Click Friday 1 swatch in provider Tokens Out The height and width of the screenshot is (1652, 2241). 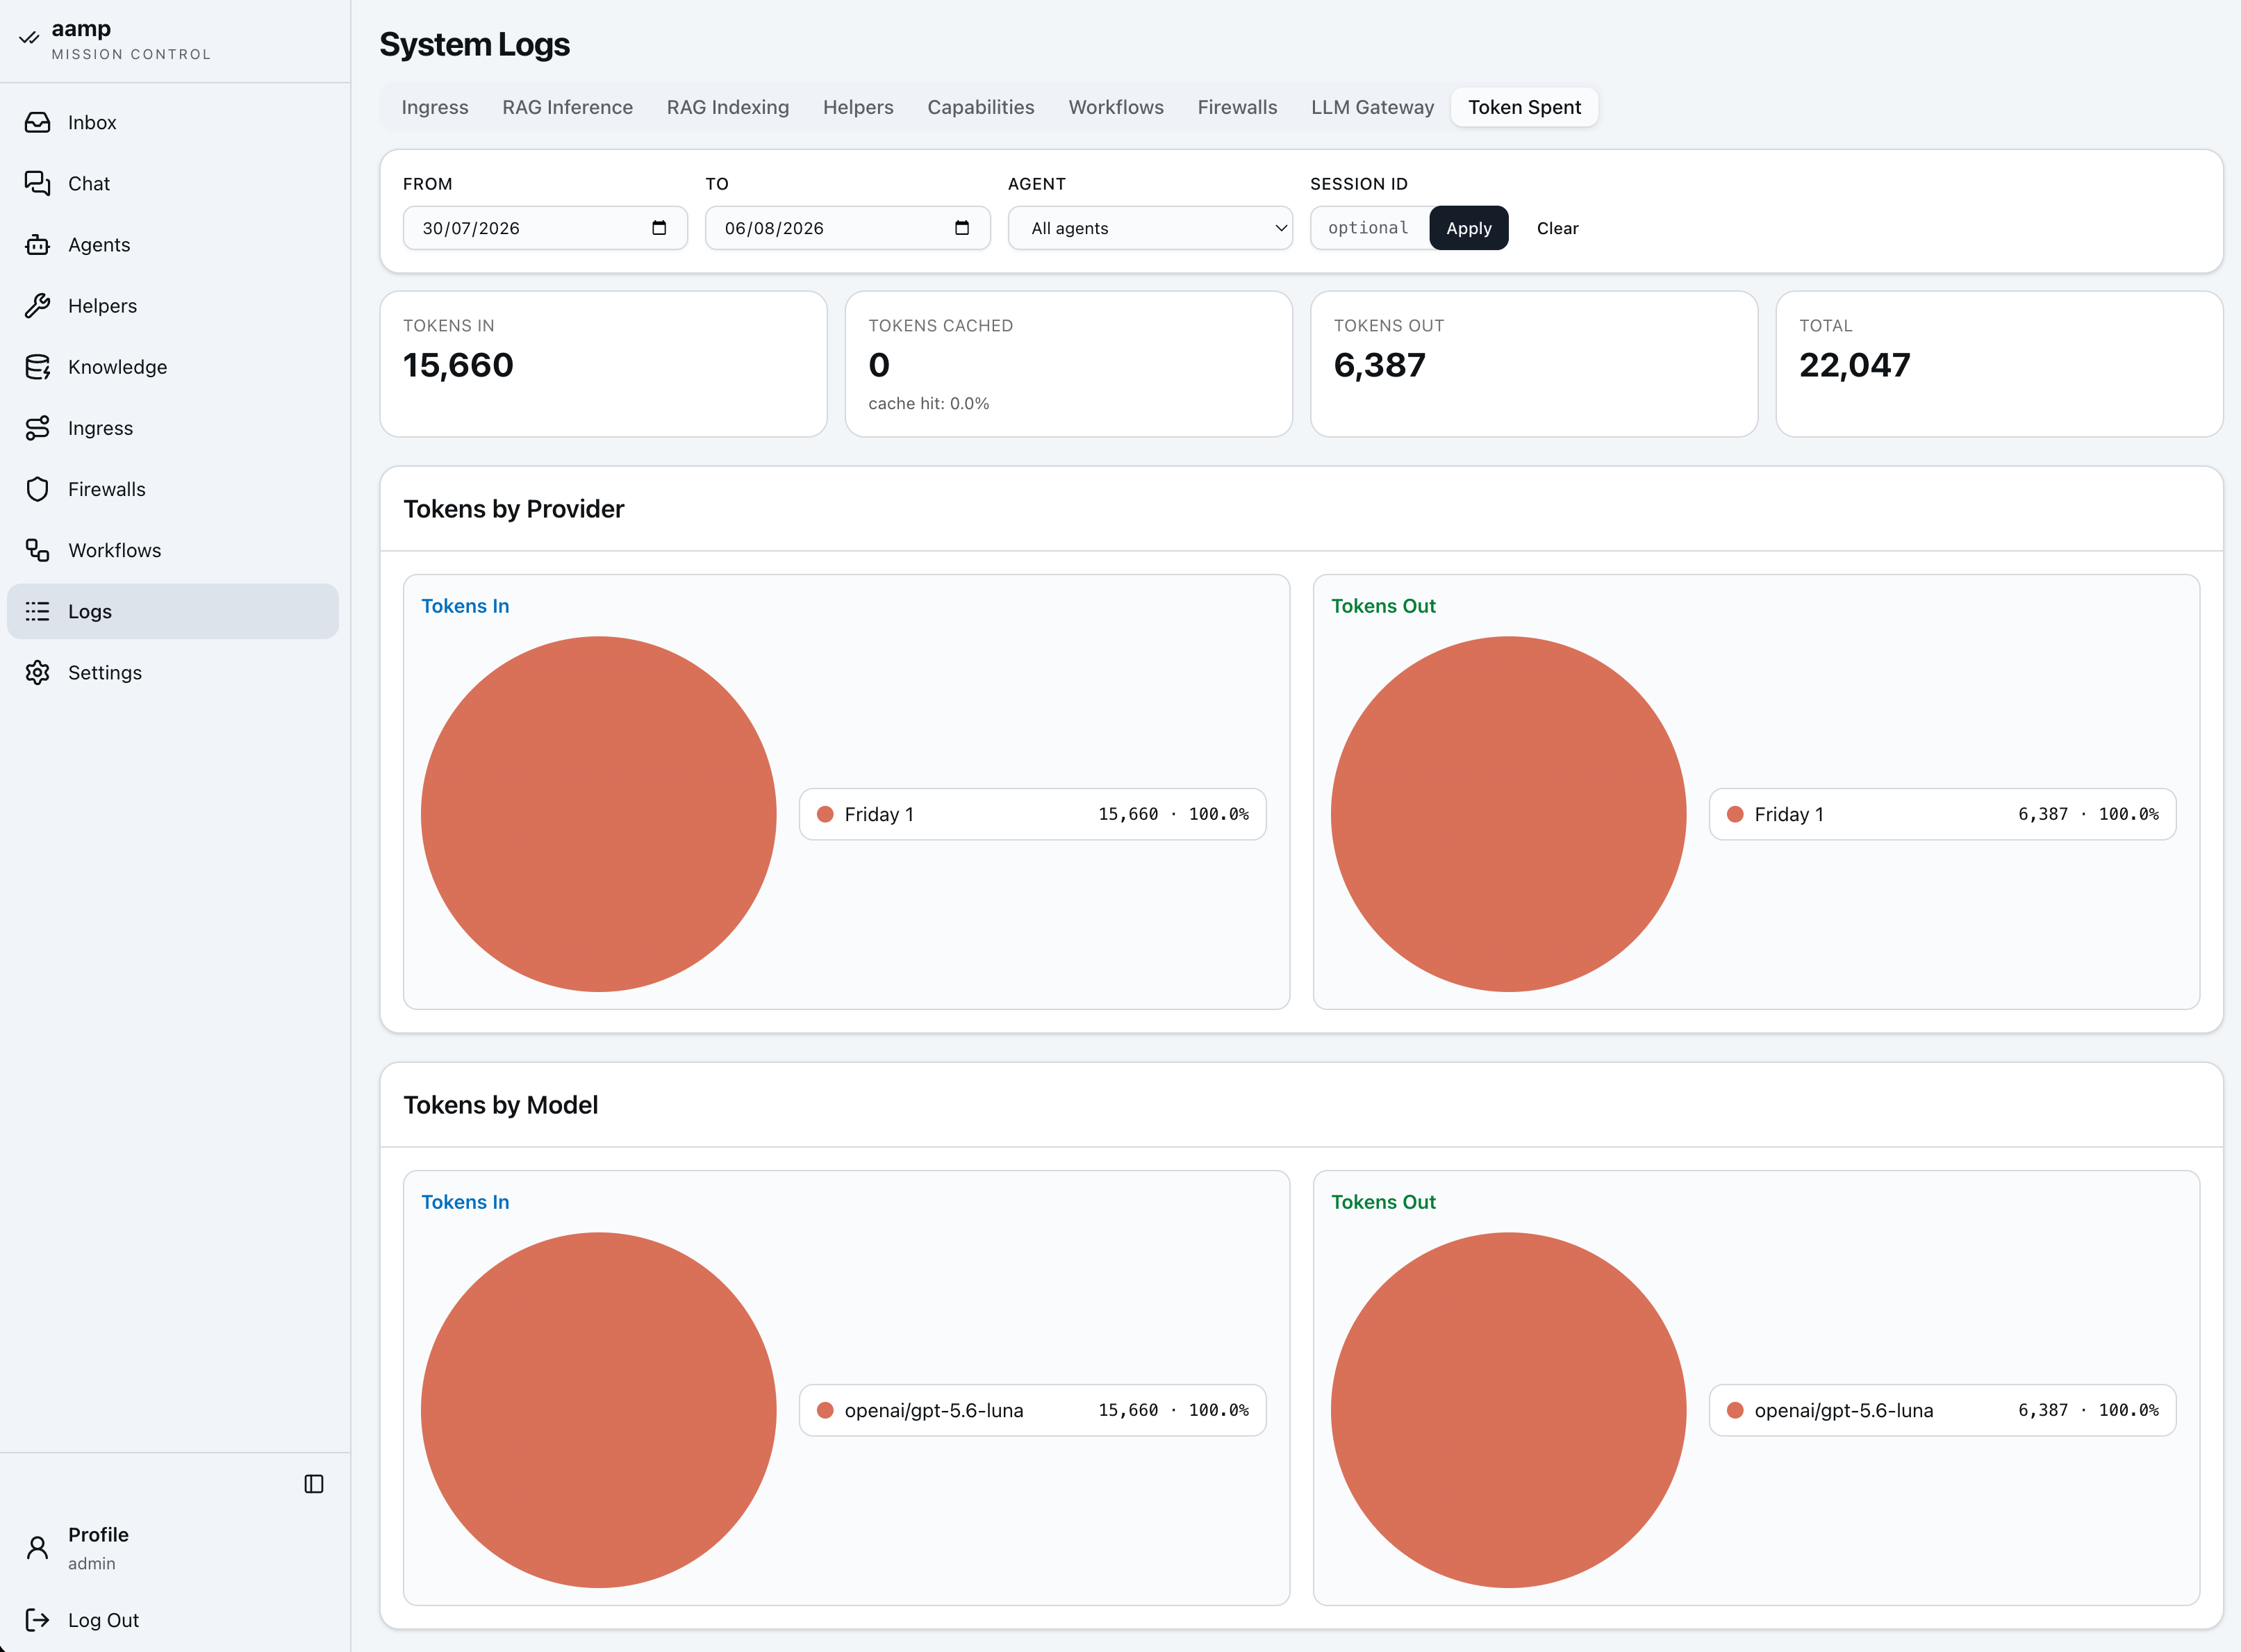(1735, 814)
